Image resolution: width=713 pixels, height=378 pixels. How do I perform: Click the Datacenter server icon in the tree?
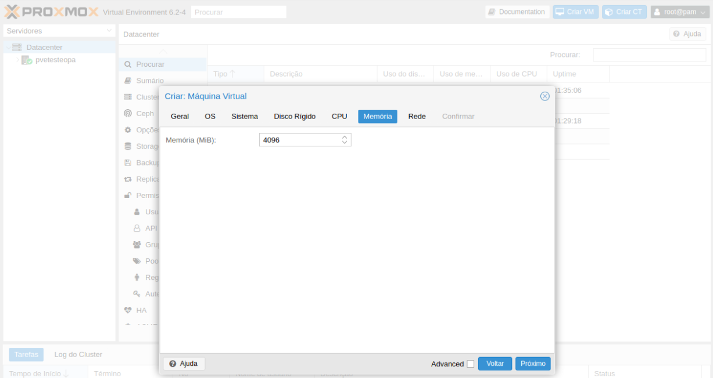[x=17, y=47]
